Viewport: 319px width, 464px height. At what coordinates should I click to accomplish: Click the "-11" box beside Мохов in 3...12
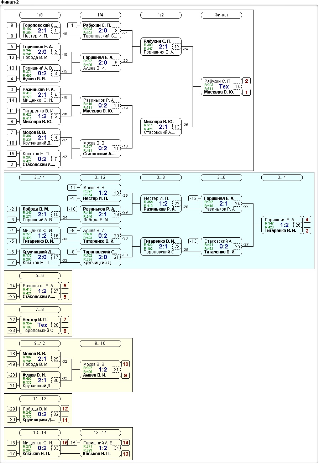[x=72, y=187]
